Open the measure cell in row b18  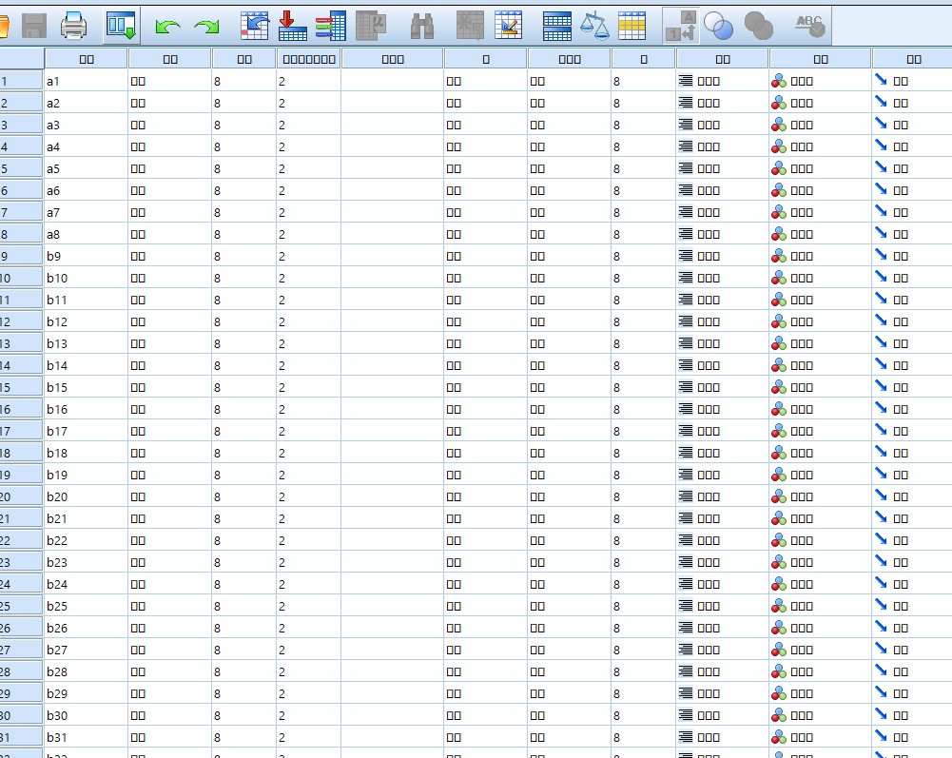820,453
